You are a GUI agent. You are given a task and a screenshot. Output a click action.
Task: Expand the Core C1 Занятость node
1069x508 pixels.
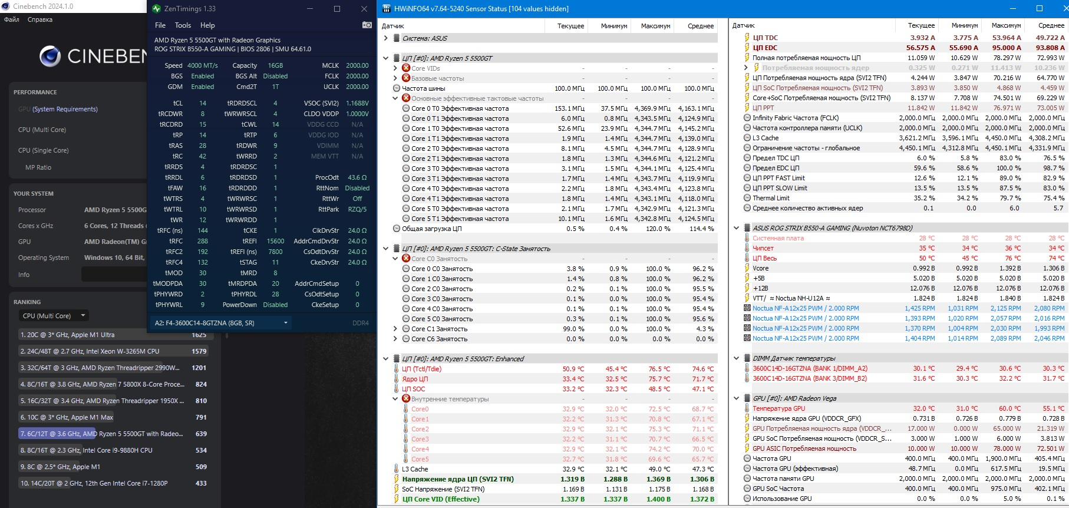point(395,329)
